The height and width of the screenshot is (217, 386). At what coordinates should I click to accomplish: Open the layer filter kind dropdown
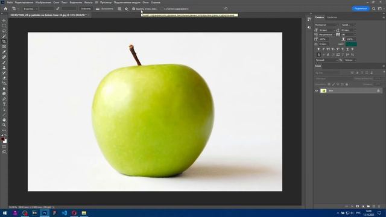(x=327, y=73)
